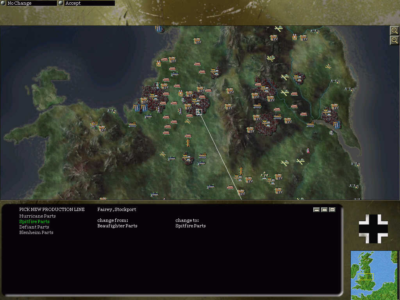Viewport: 400px width, 300px height.
Task: Click the overview minimap of Britain
Action: (x=374, y=275)
